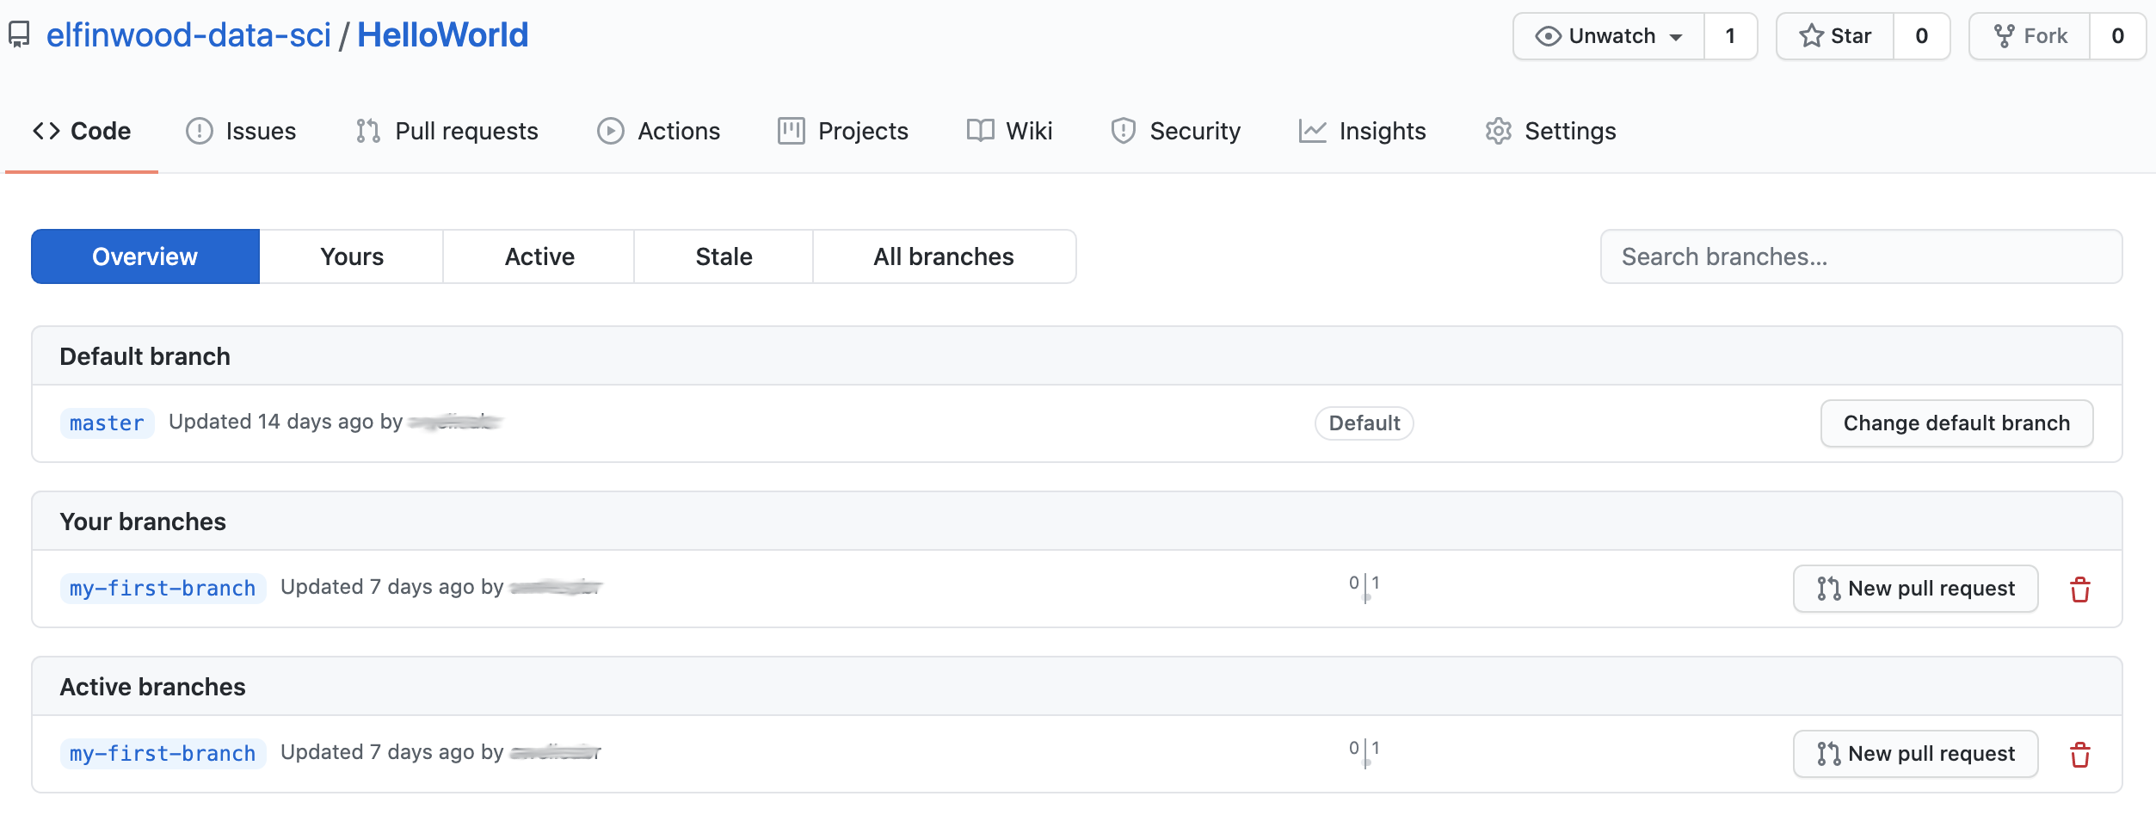Click the Security shield icon
The image size is (2156, 821).
(1123, 131)
